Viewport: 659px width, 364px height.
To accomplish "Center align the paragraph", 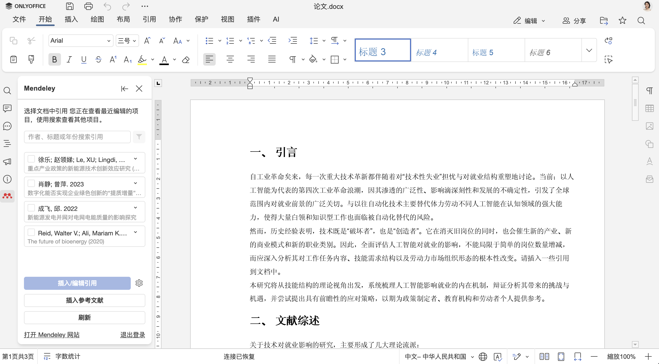I will 230,59.
